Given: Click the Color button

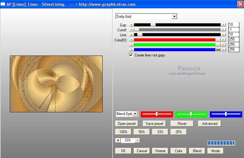Looking at the screenshot, I should click(179, 151).
